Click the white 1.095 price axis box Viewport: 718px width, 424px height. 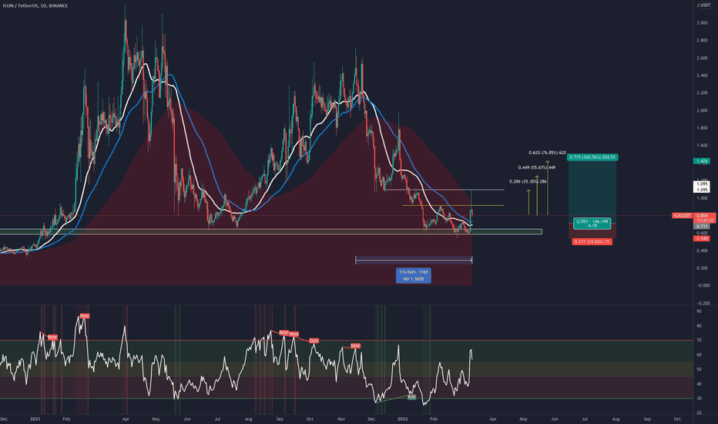[x=702, y=187]
